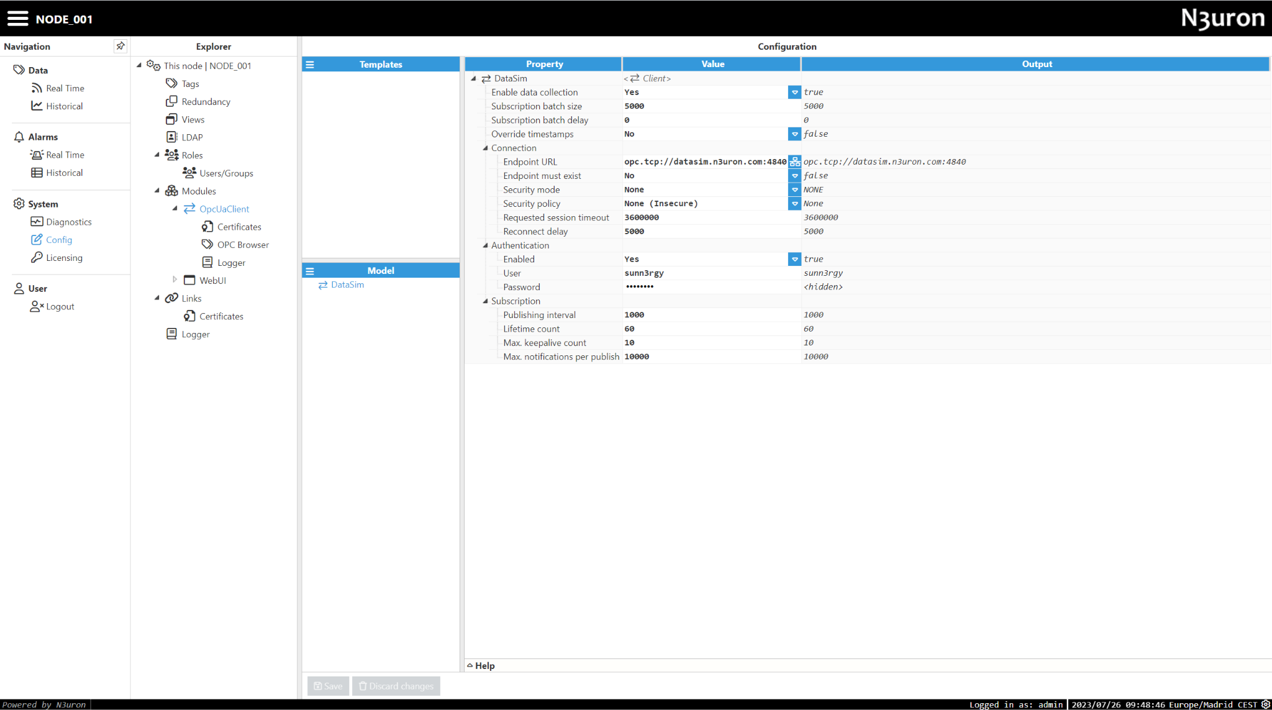Screen dimensions: 1272x710
Task: Click the LDAP icon
Action: [x=171, y=137]
